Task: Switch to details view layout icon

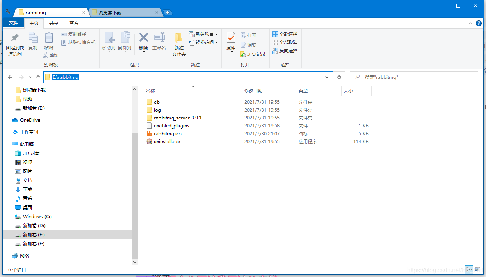Action: [469, 269]
